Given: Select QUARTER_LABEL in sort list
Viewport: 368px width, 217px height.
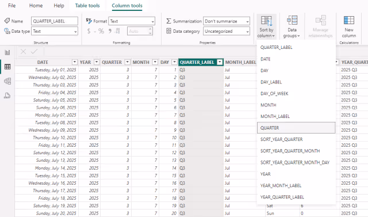Looking at the screenshot, I should (x=296, y=47).
